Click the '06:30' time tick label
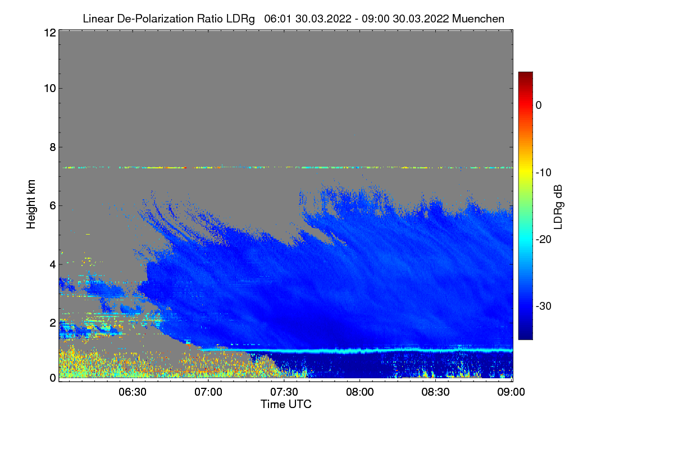The width and height of the screenshot is (674, 449). [x=133, y=392]
